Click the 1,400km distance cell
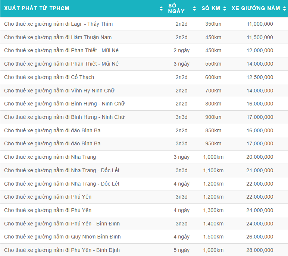The image size is (288, 256). (x=213, y=224)
